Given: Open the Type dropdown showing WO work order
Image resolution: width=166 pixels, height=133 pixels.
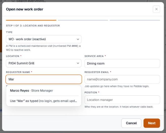Looking at the screenshot, I should pos(44,39).
